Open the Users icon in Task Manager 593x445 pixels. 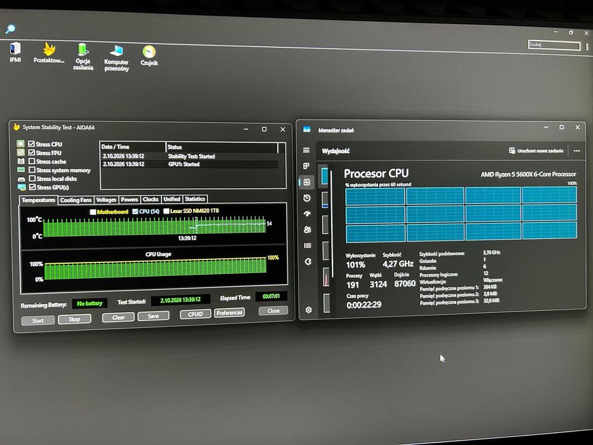click(308, 229)
